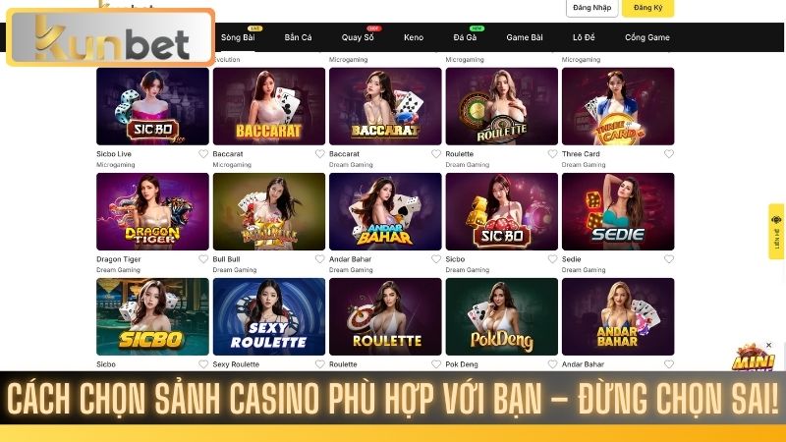Click heart icon beside Bull Bull

[x=319, y=259]
